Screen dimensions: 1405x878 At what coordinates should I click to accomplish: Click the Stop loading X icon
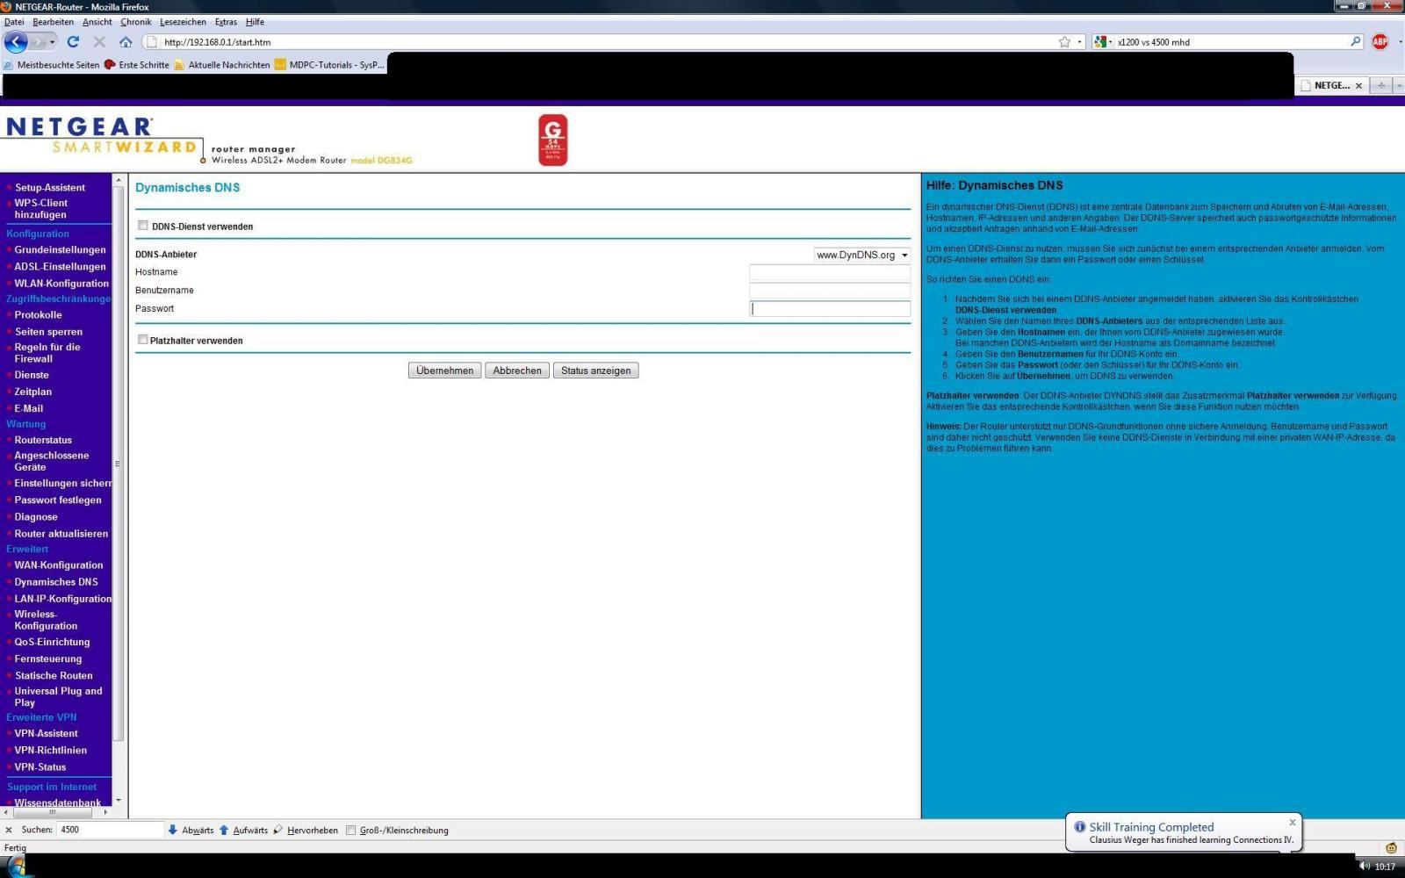(x=99, y=41)
